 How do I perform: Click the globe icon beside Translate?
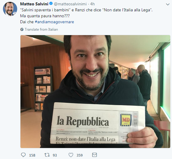22,29
